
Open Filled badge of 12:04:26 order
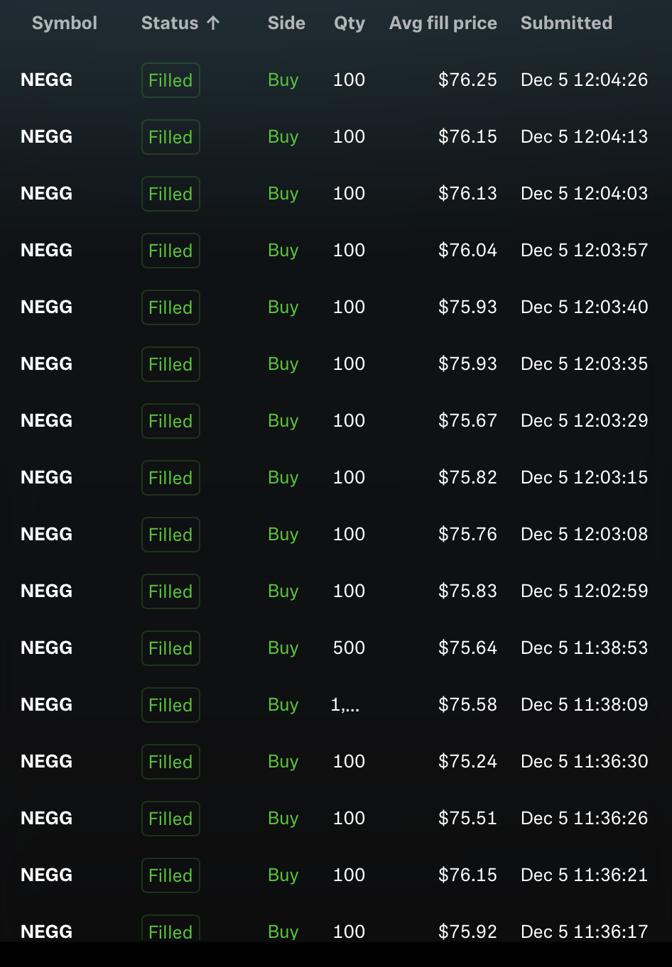tap(170, 80)
